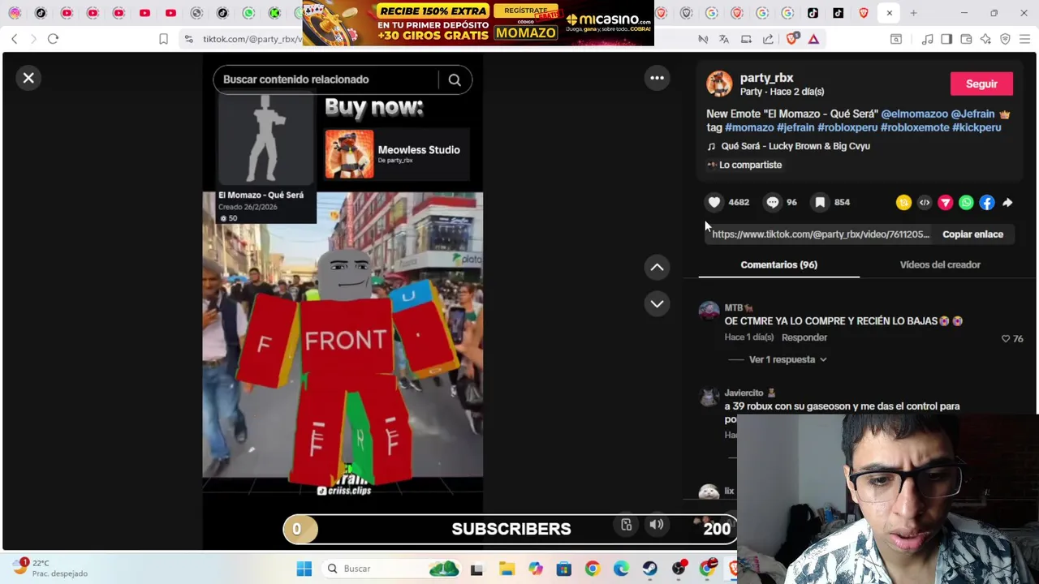Click browser back arrow
Screen dimensions: 1039x584
click(15, 39)
